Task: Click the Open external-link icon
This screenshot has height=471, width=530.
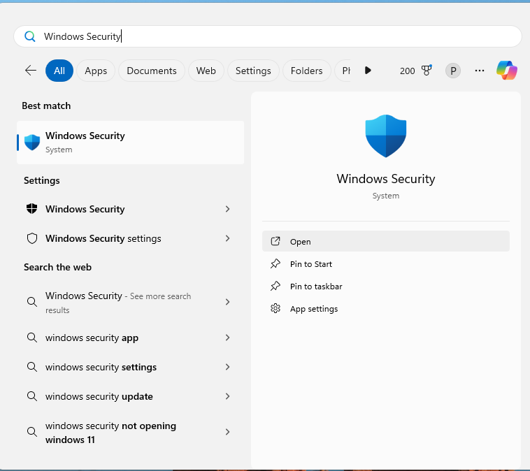Action: (x=275, y=241)
